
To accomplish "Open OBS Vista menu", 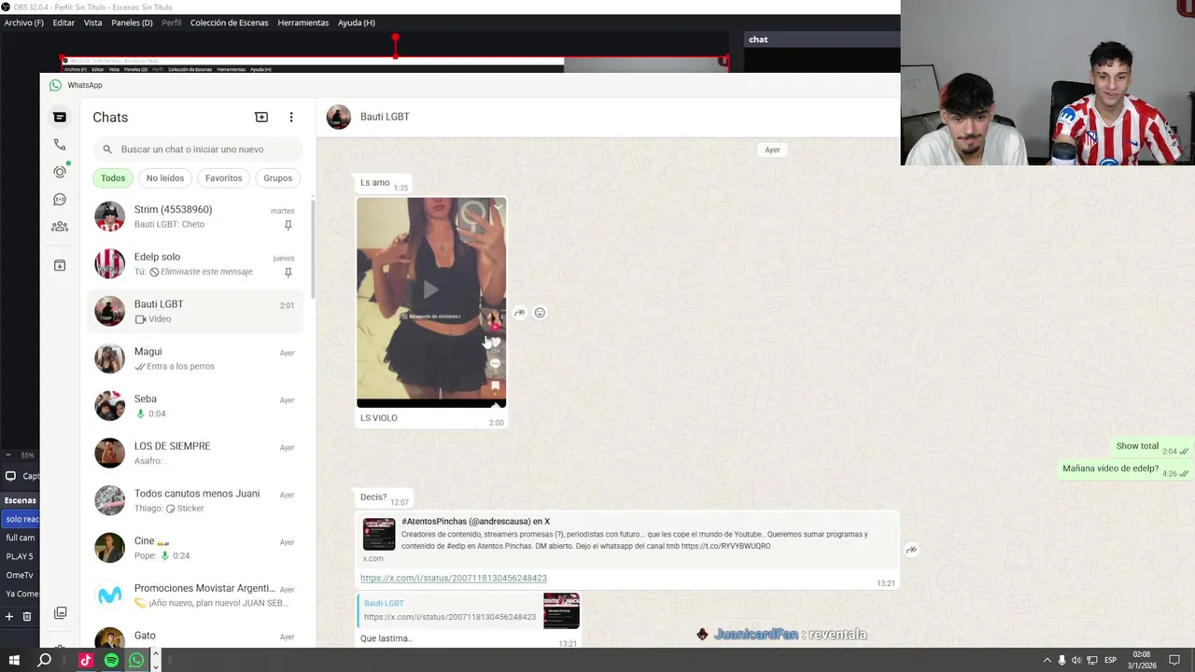I will tap(92, 22).
